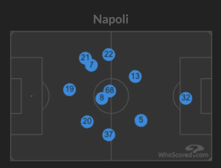This screenshot has height=168, width=221.
Task: Select player marker number 13
Action: pyautogui.click(x=135, y=76)
